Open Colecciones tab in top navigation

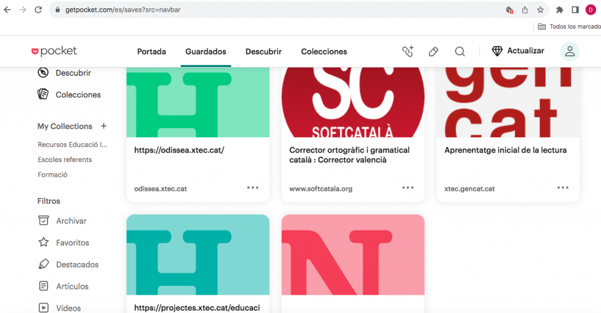pos(324,52)
